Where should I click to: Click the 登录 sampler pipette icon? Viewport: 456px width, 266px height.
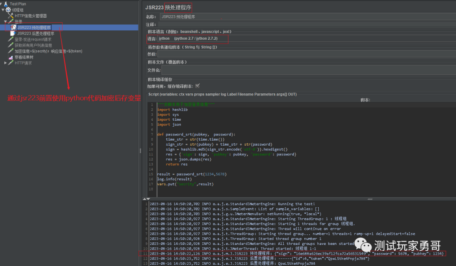click(11, 22)
